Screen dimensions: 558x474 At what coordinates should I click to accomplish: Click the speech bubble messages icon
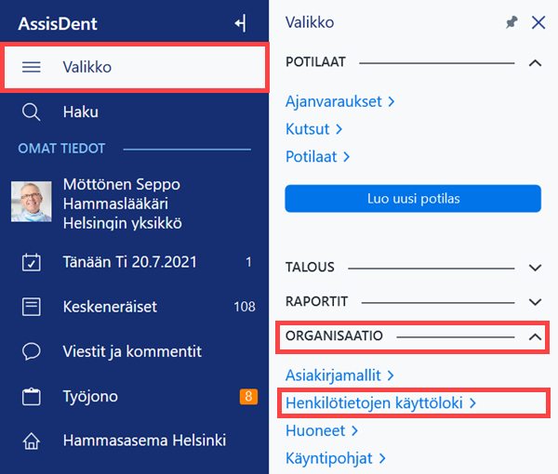pyautogui.click(x=32, y=351)
